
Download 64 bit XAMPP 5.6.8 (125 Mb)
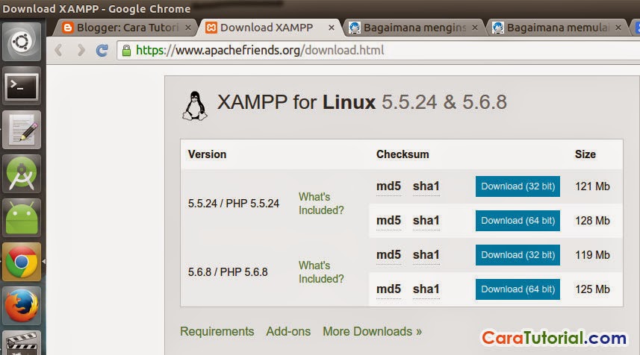[x=518, y=289]
